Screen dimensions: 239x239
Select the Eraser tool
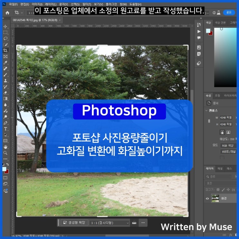tap(5, 93)
